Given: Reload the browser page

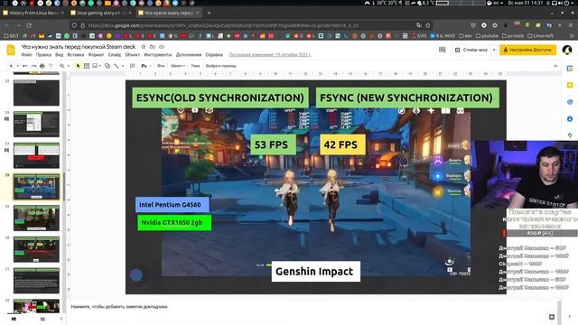Looking at the screenshot, I should pos(29,25).
